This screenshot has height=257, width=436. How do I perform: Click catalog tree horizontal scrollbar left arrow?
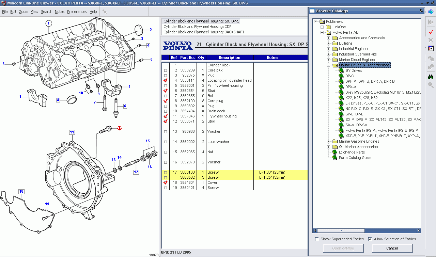[315, 230]
